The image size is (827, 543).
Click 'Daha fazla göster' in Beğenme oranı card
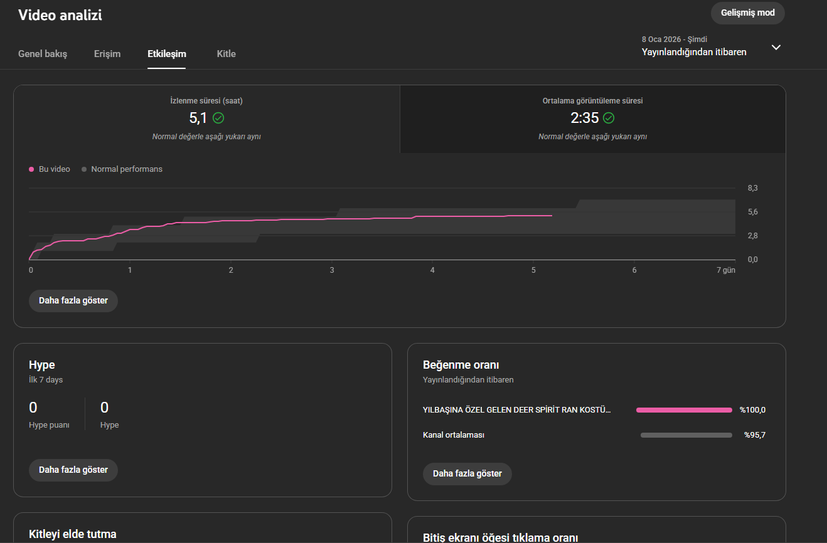tap(467, 473)
